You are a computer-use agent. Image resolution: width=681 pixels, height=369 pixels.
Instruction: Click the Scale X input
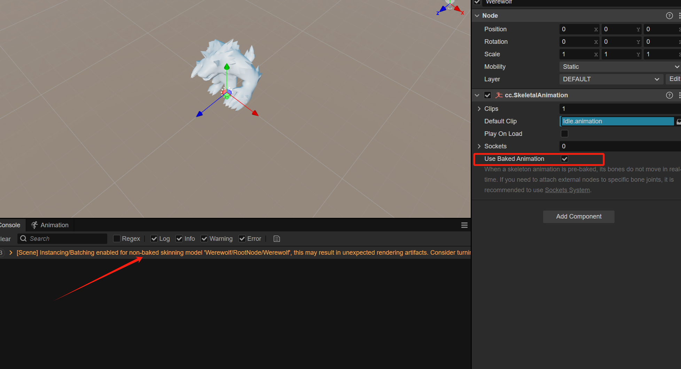pos(579,54)
